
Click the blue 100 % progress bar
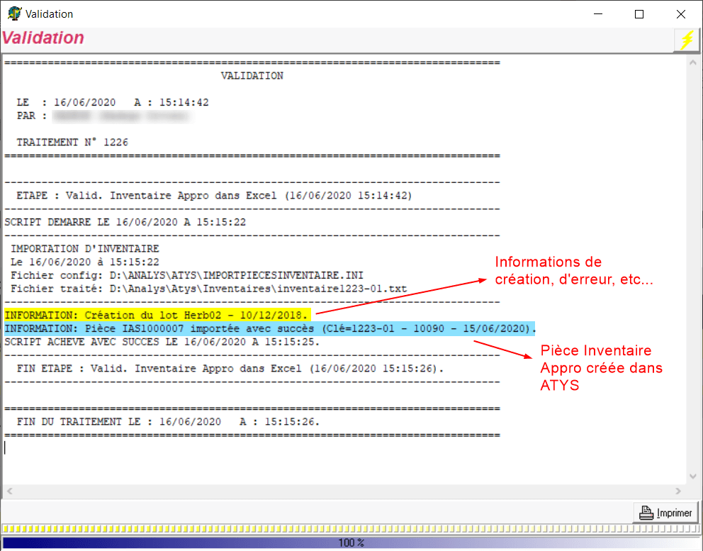tap(351, 542)
